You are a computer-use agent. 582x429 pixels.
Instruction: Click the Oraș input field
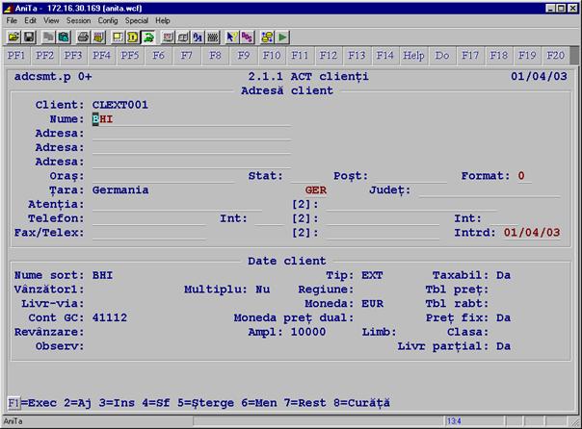tap(162, 176)
